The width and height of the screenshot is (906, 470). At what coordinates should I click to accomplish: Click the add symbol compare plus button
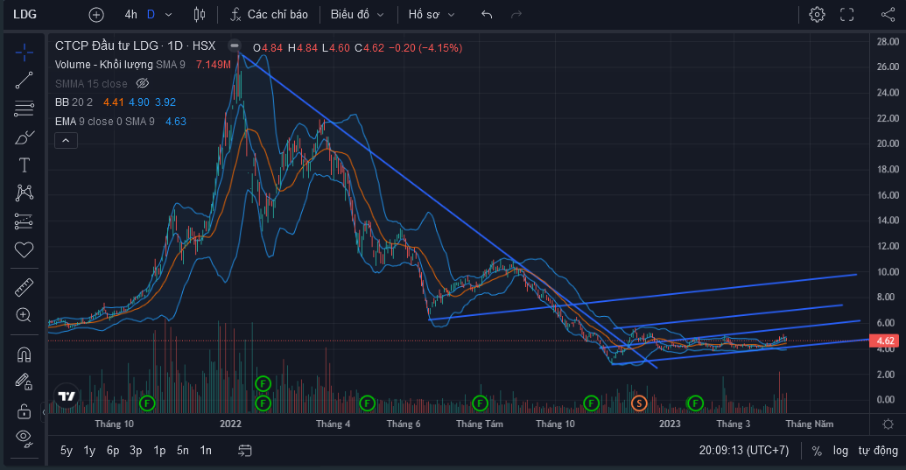point(96,14)
